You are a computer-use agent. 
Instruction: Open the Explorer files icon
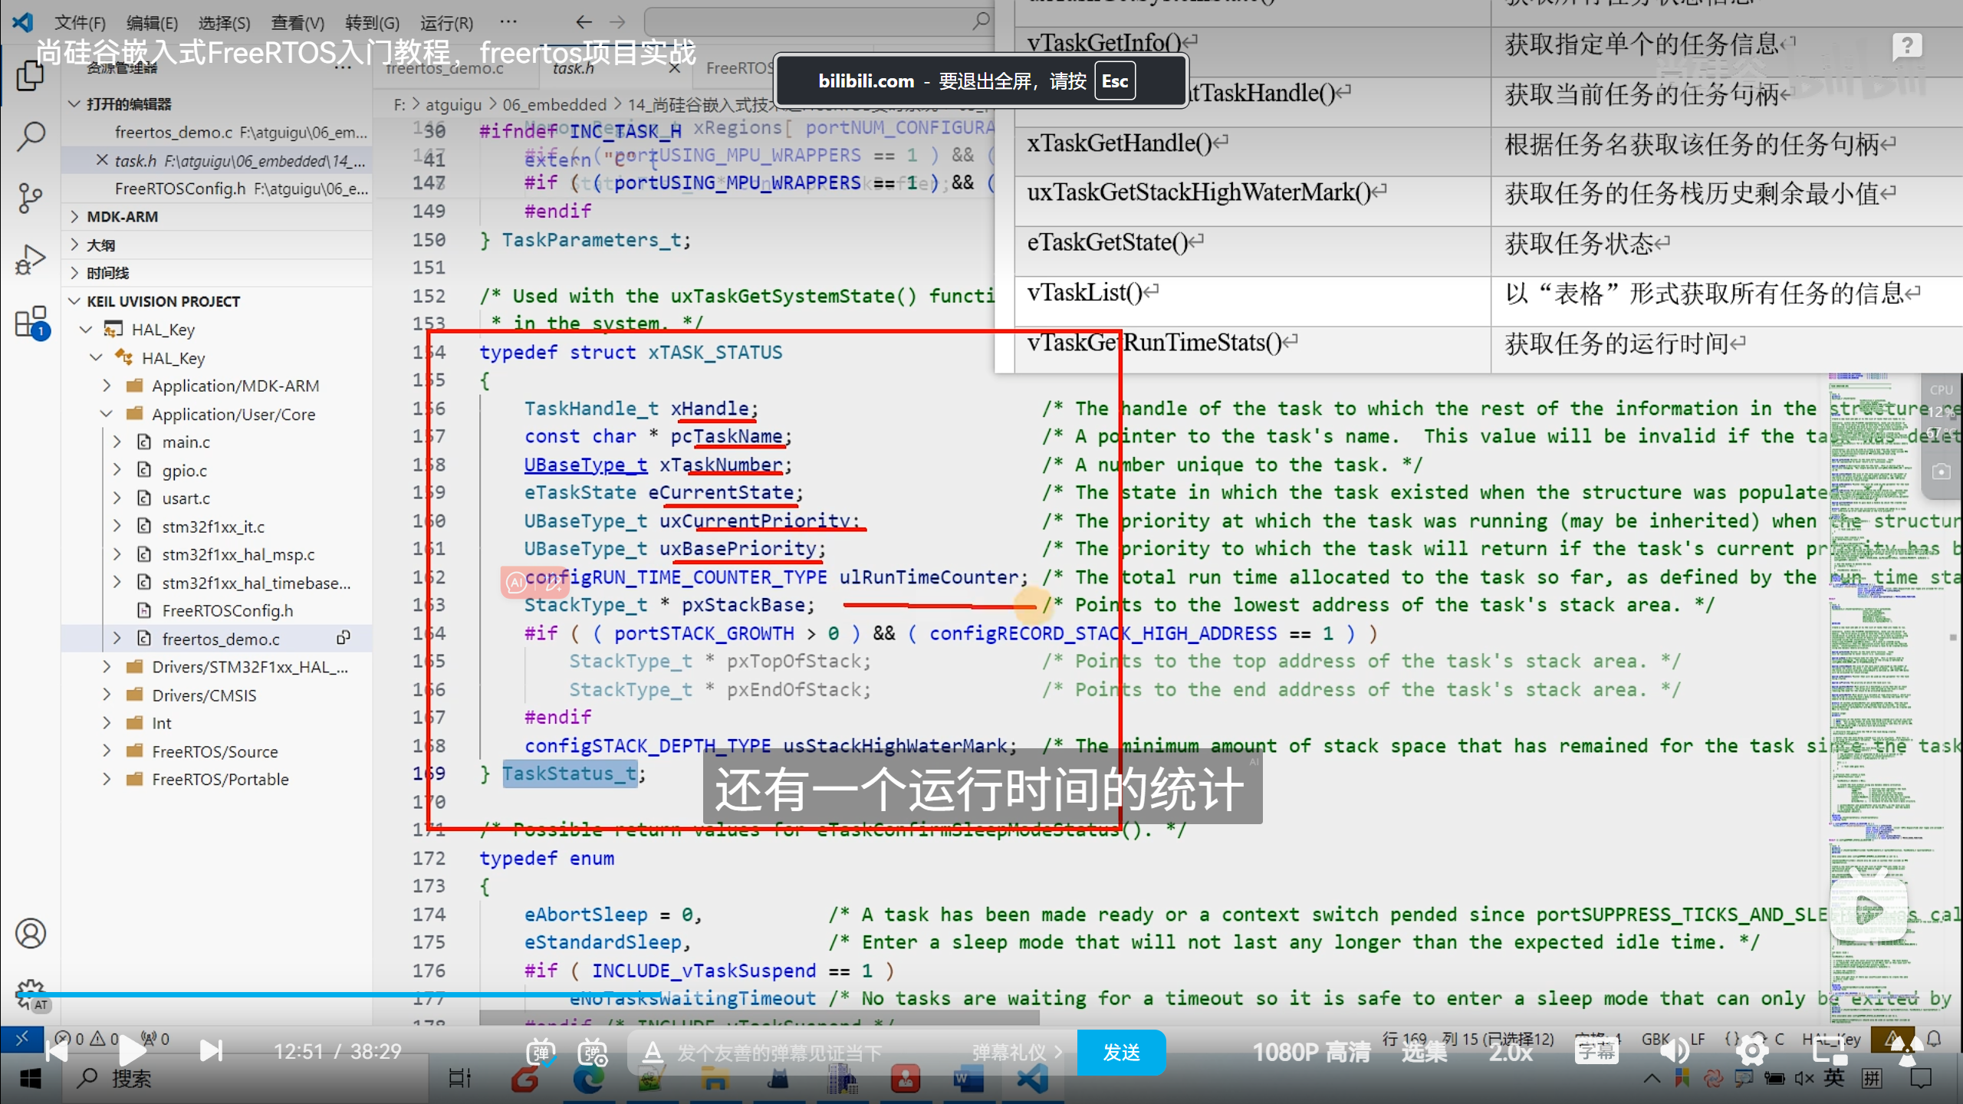click(31, 75)
